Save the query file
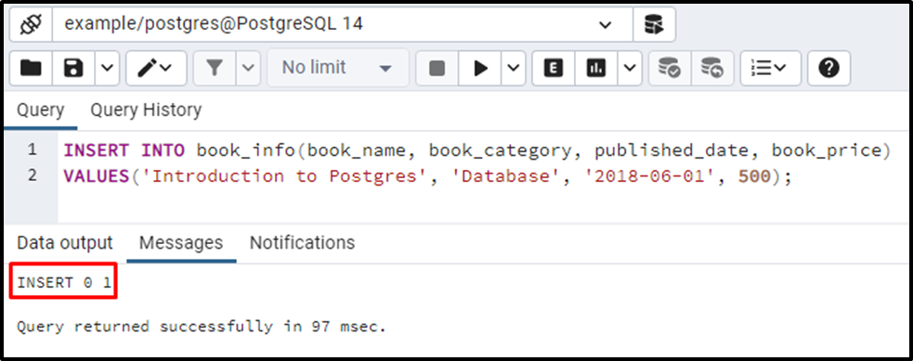 pos(73,68)
